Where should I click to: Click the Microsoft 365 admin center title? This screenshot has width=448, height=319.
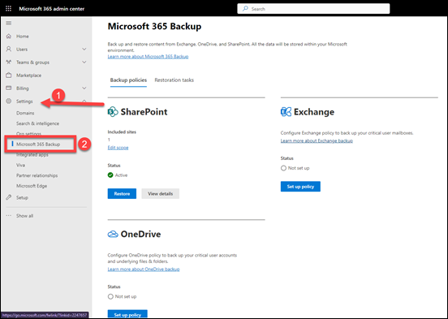pyautogui.click(x=52, y=9)
